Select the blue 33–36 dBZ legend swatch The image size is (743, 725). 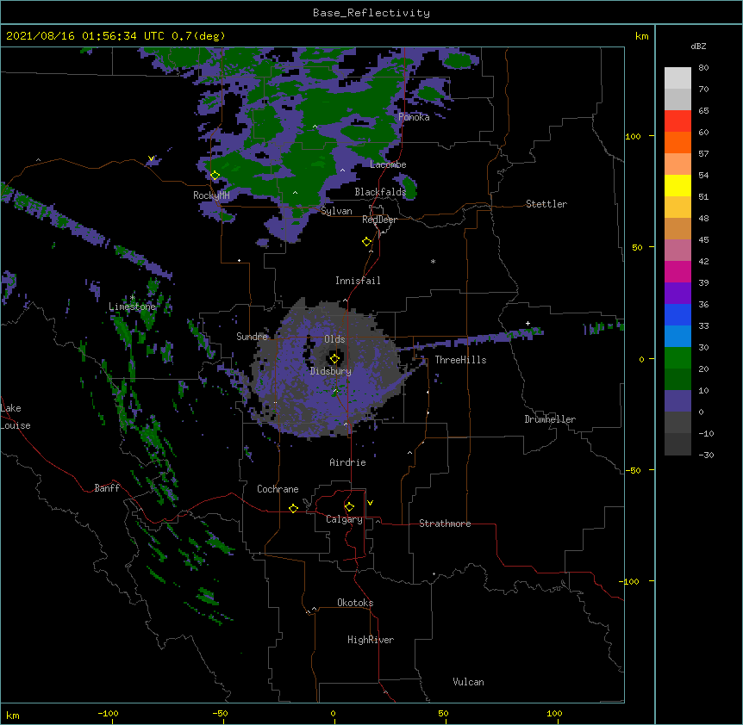pos(677,315)
